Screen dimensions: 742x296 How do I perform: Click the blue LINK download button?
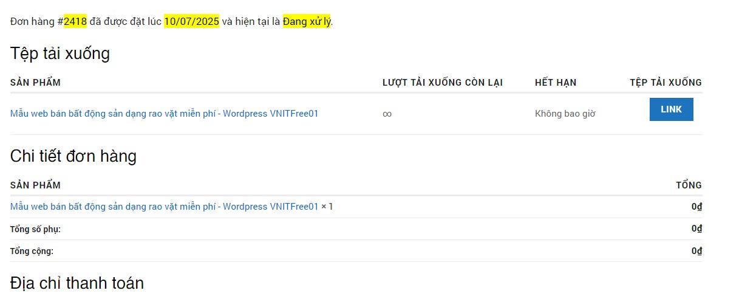(671, 109)
